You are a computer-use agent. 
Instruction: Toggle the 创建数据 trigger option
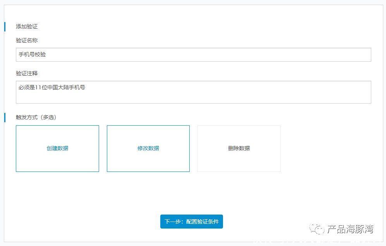(57, 149)
